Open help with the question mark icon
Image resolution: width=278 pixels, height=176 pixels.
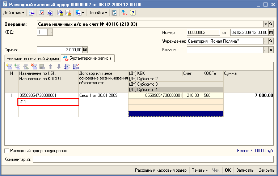pyautogui.click(x=132, y=13)
